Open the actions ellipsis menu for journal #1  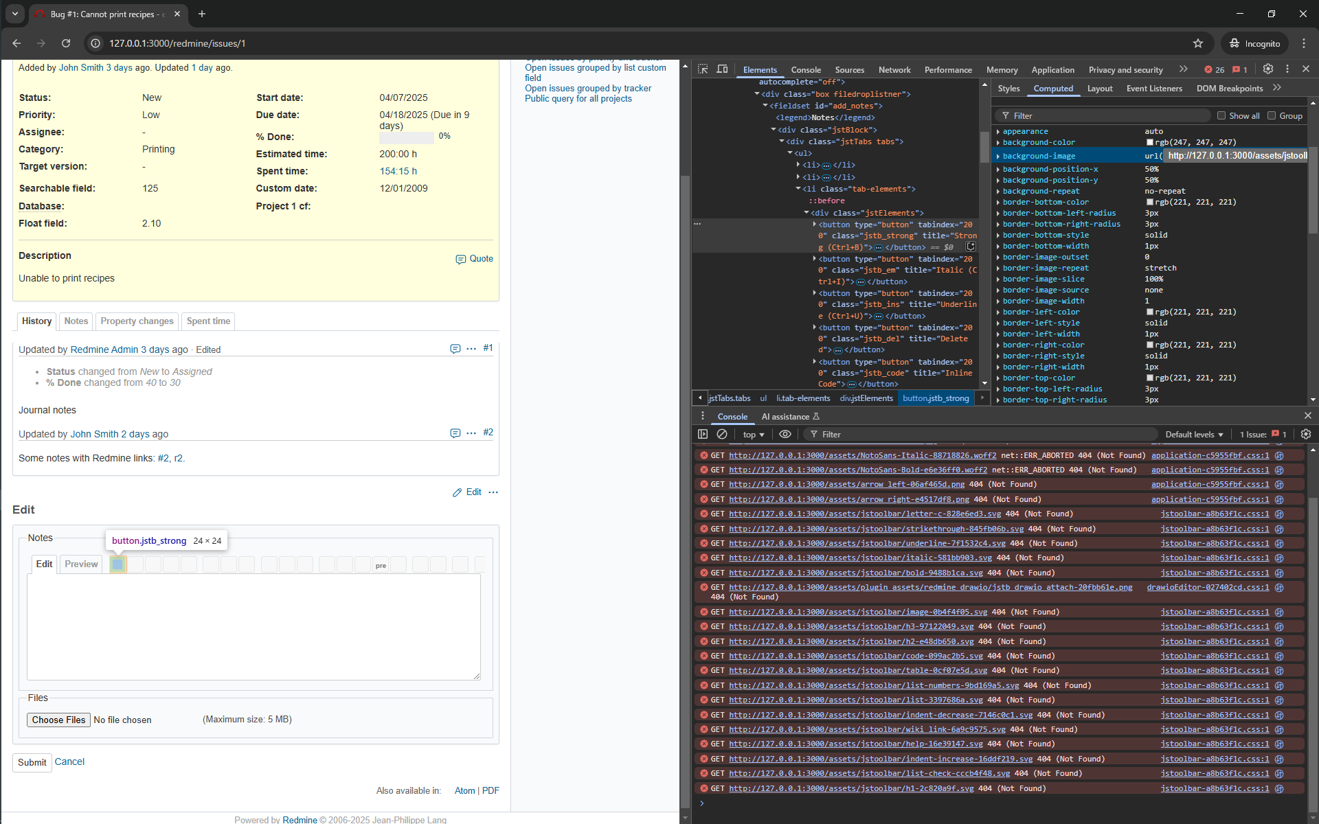coord(471,349)
